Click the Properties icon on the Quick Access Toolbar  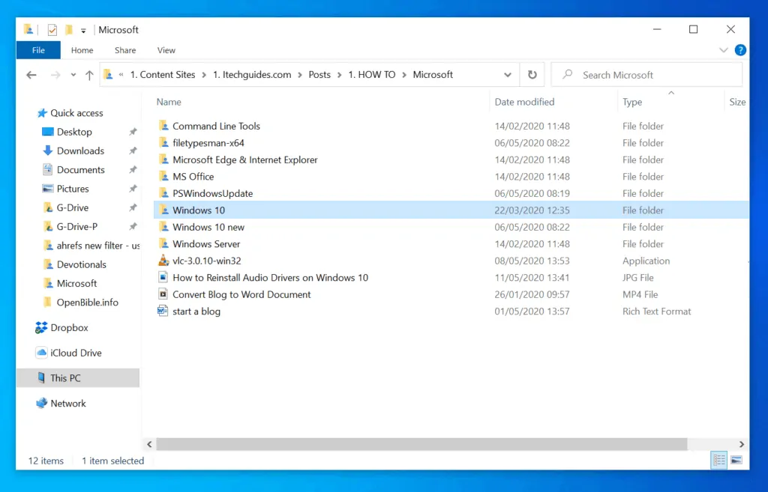(52, 29)
